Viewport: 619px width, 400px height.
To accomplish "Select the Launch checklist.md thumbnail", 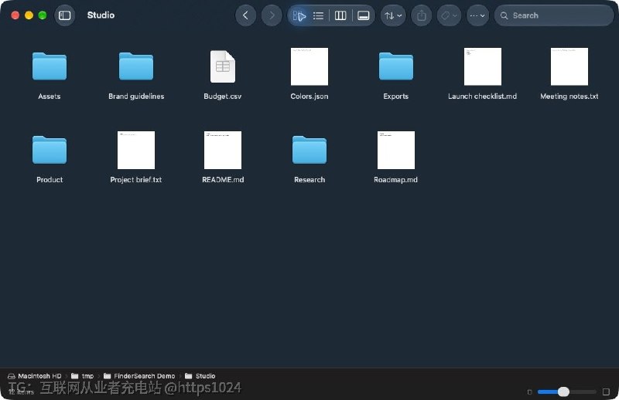I will pos(483,66).
